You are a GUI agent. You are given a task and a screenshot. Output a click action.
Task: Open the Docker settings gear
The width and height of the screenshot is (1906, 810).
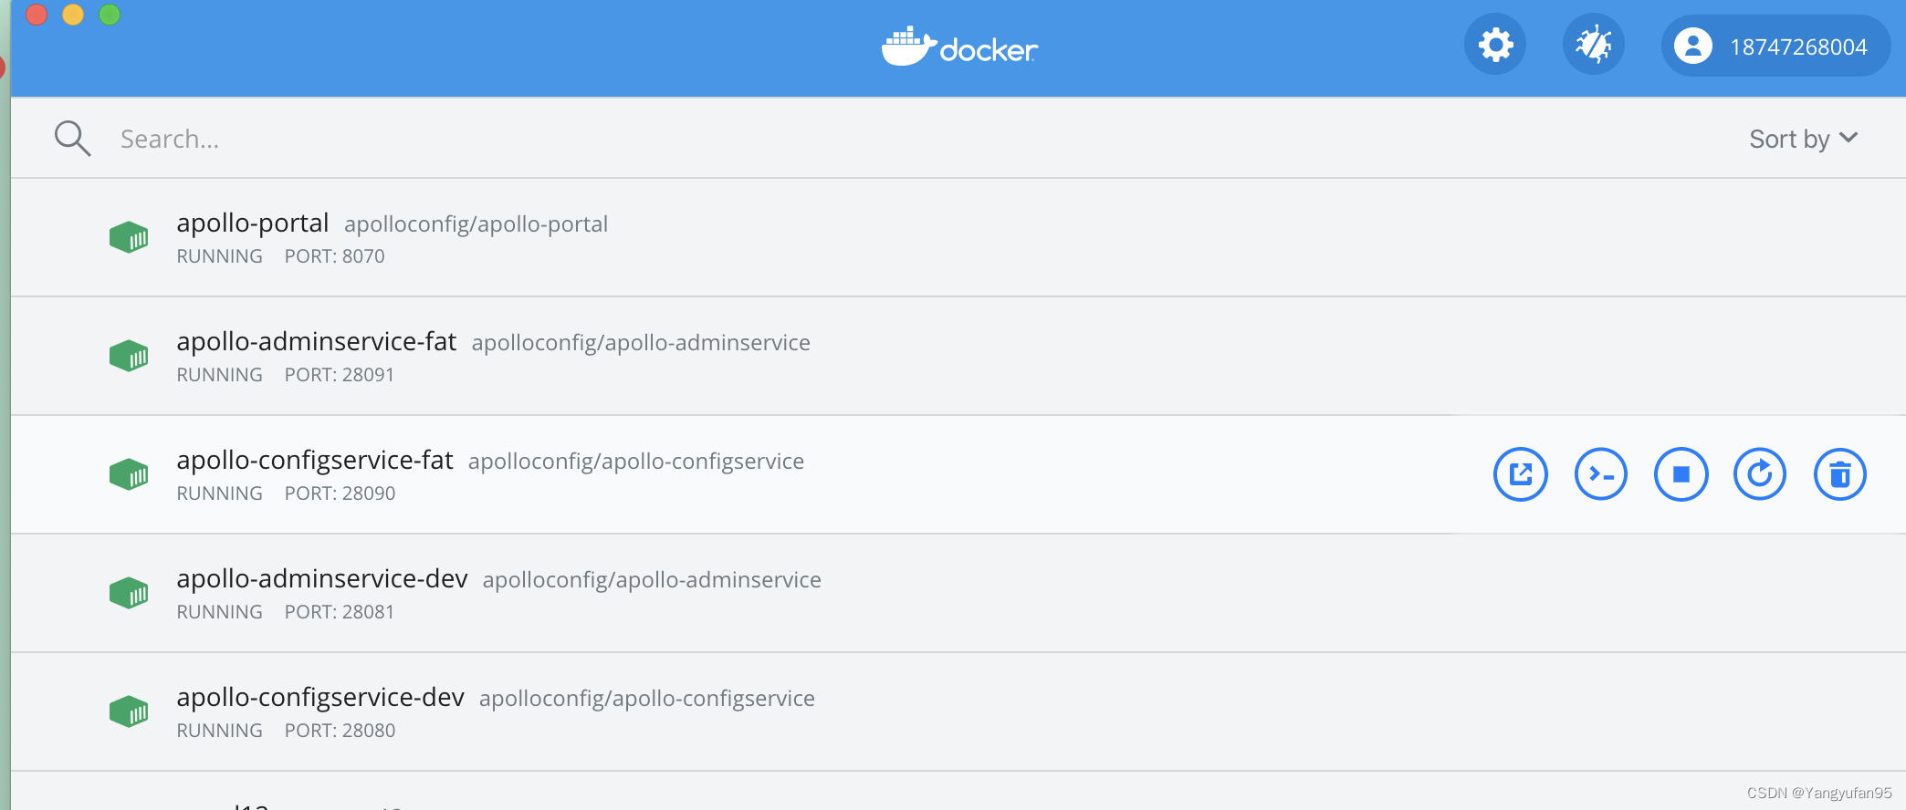pyautogui.click(x=1494, y=44)
